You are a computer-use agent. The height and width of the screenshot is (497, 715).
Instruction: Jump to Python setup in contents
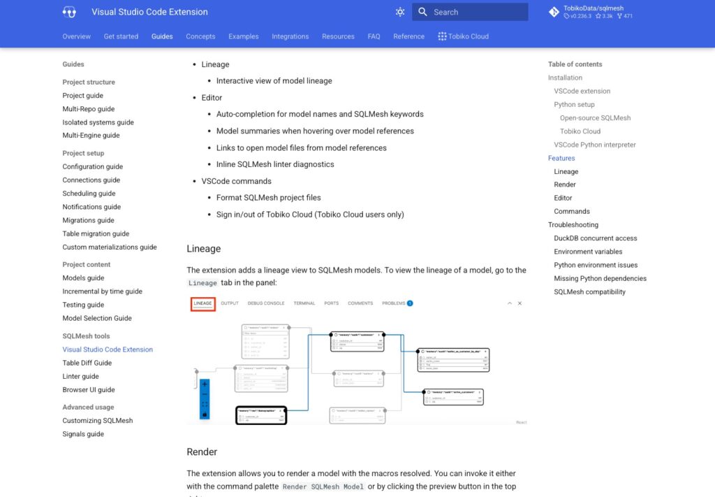(574, 105)
